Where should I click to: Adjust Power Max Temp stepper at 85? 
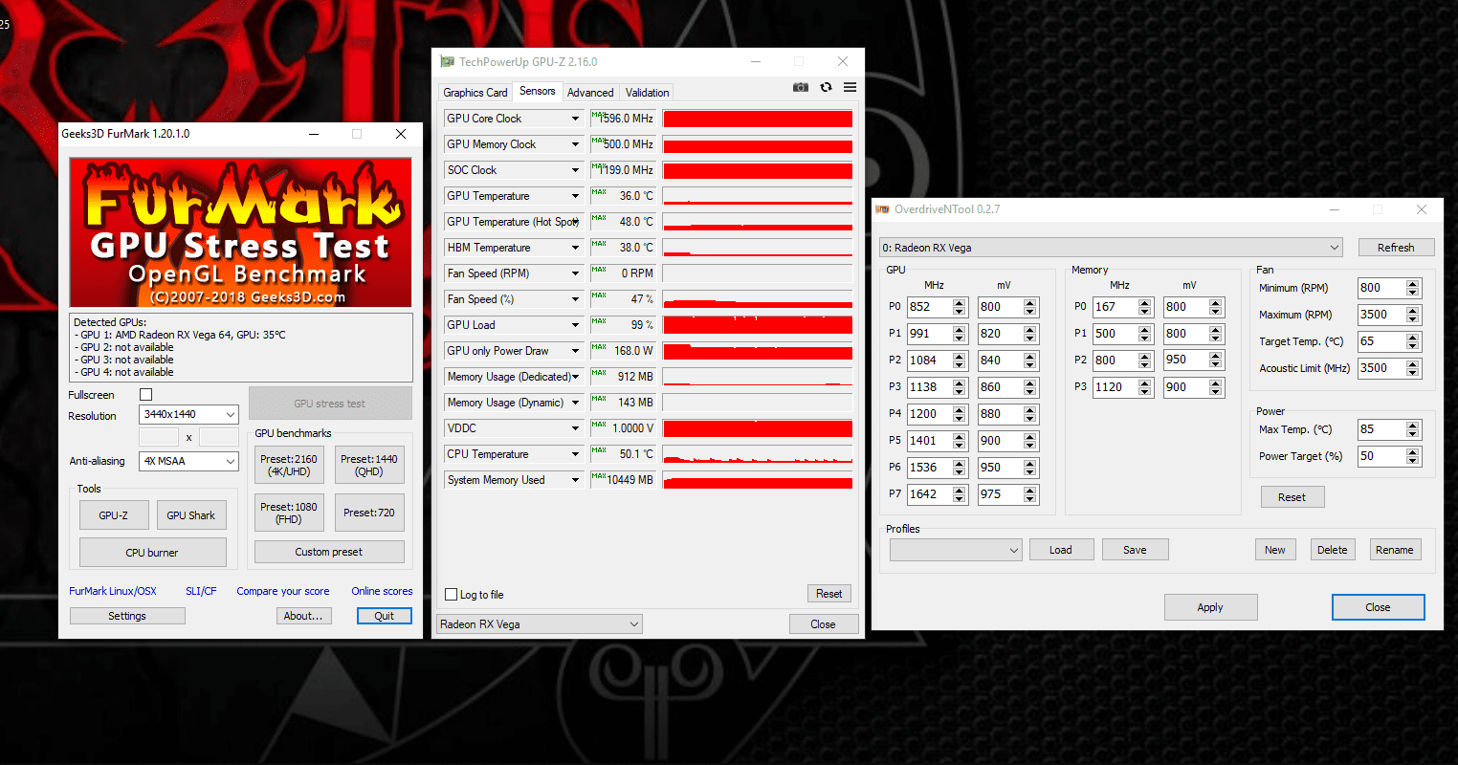point(1413,429)
